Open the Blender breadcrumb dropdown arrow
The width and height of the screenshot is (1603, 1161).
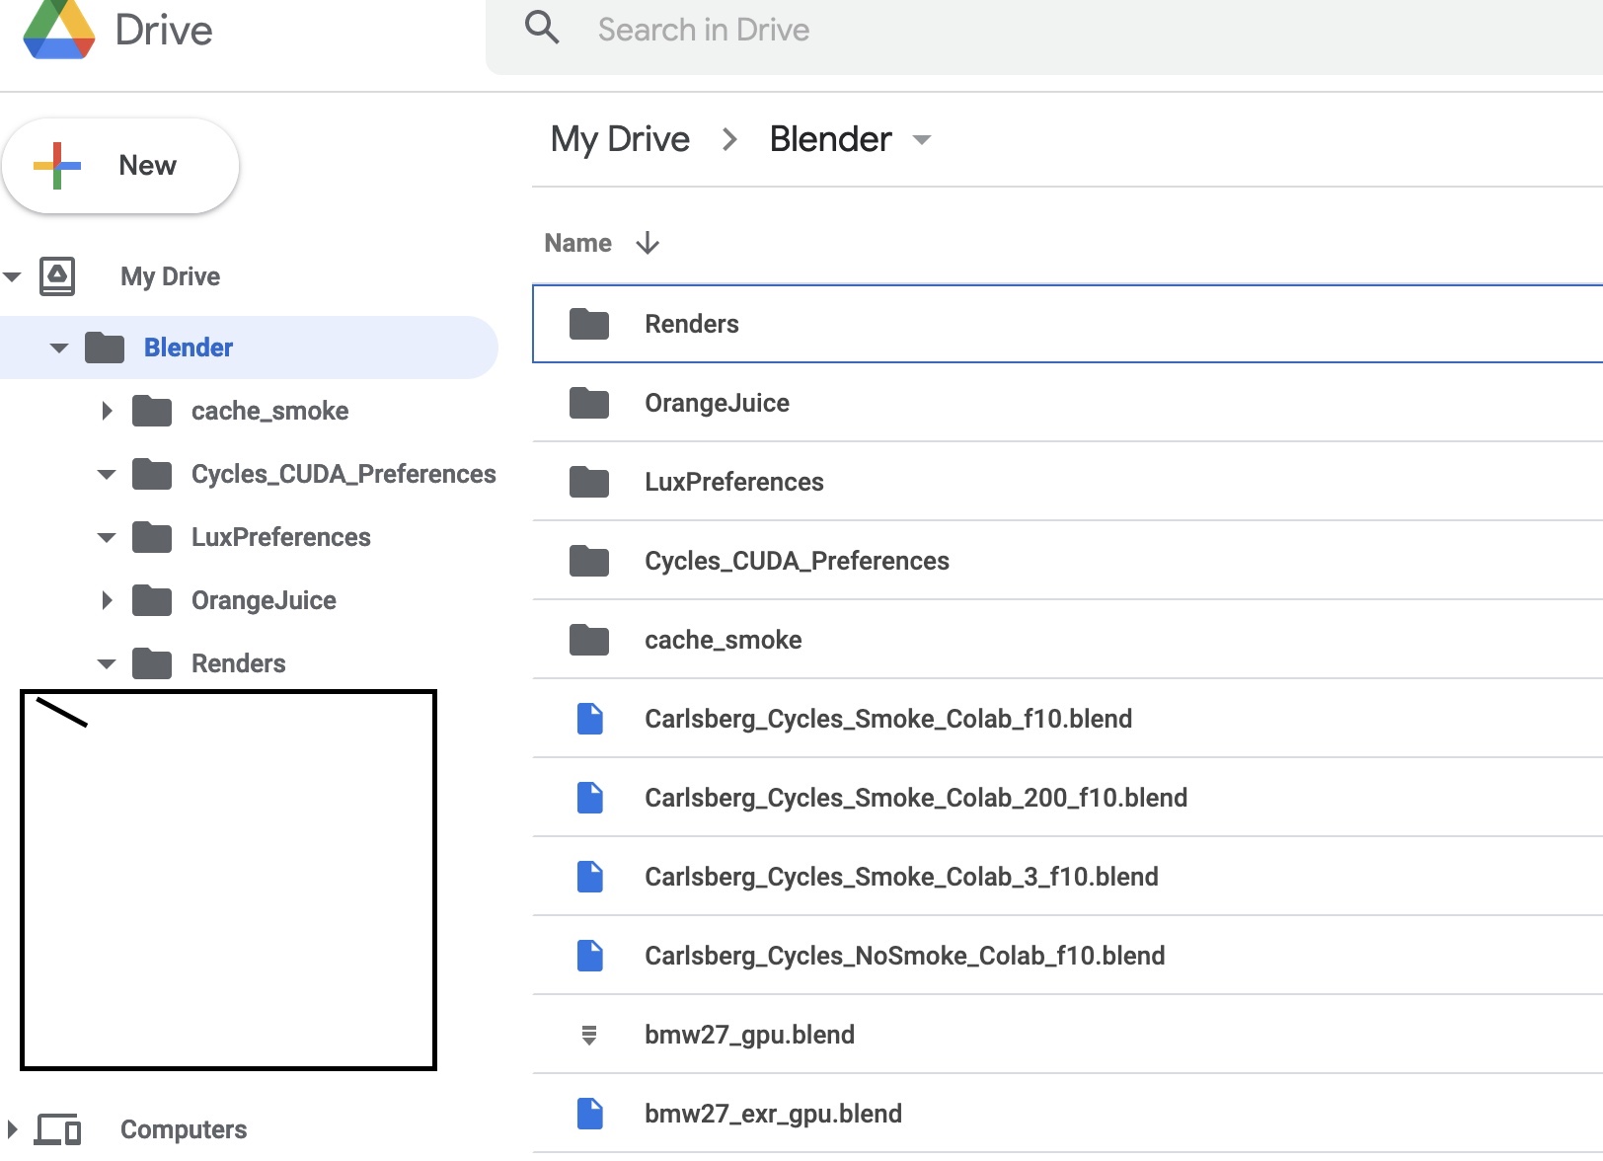[922, 140]
